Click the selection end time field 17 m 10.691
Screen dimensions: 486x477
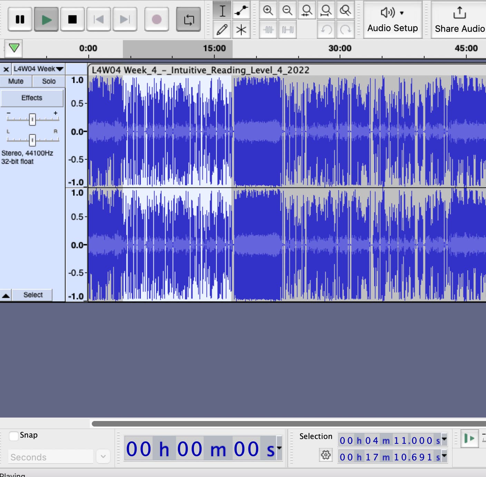point(390,457)
